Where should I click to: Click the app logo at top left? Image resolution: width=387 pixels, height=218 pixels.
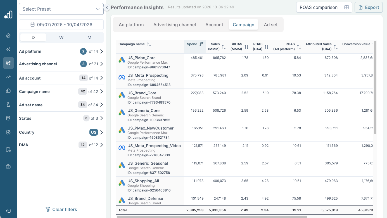click(x=8, y=15)
